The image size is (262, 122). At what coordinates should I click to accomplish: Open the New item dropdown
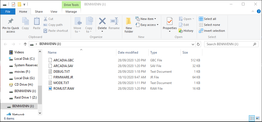(146, 19)
